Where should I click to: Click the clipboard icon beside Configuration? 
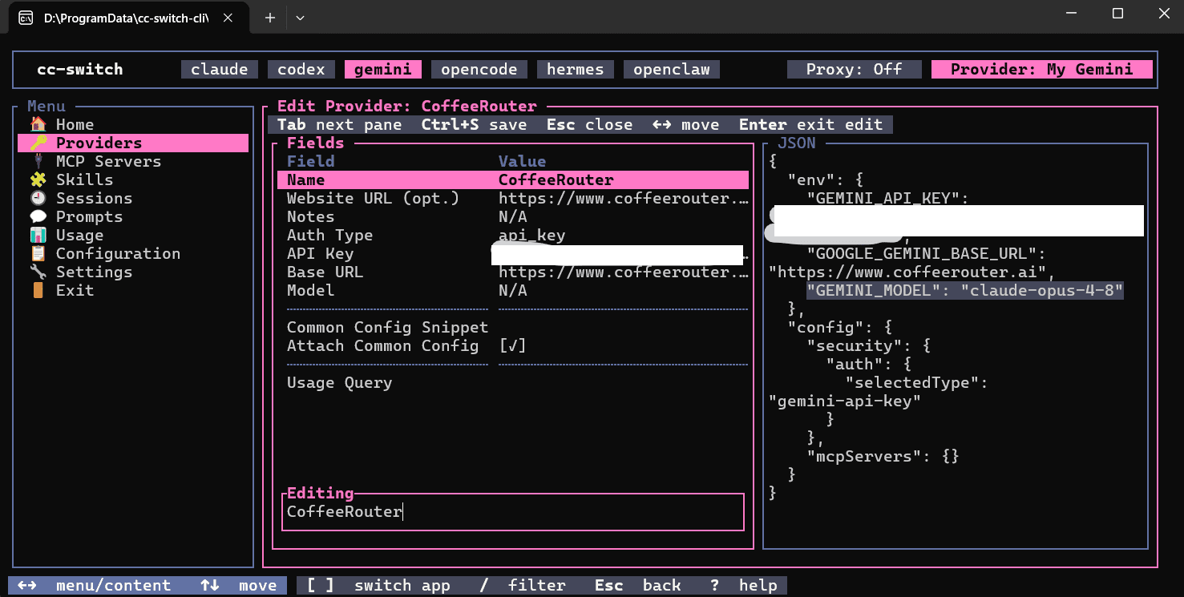coord(38,253)
